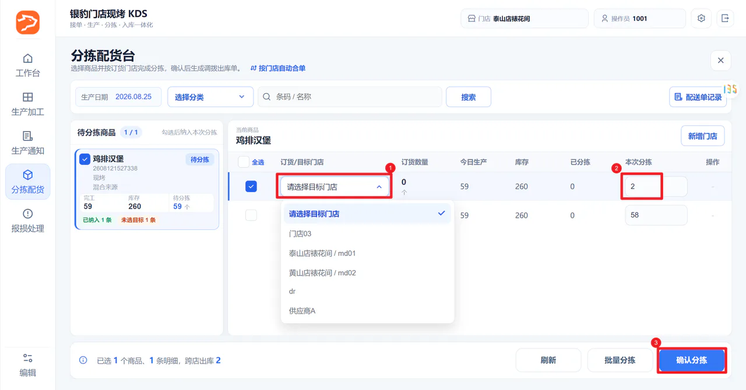746x390 pixels.
Task: Click 确认分拣 button
Action: click(692, 360)
